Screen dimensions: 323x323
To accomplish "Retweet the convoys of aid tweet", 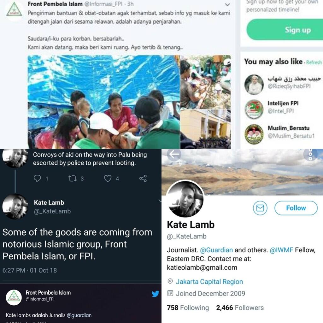I will point(73,179).
